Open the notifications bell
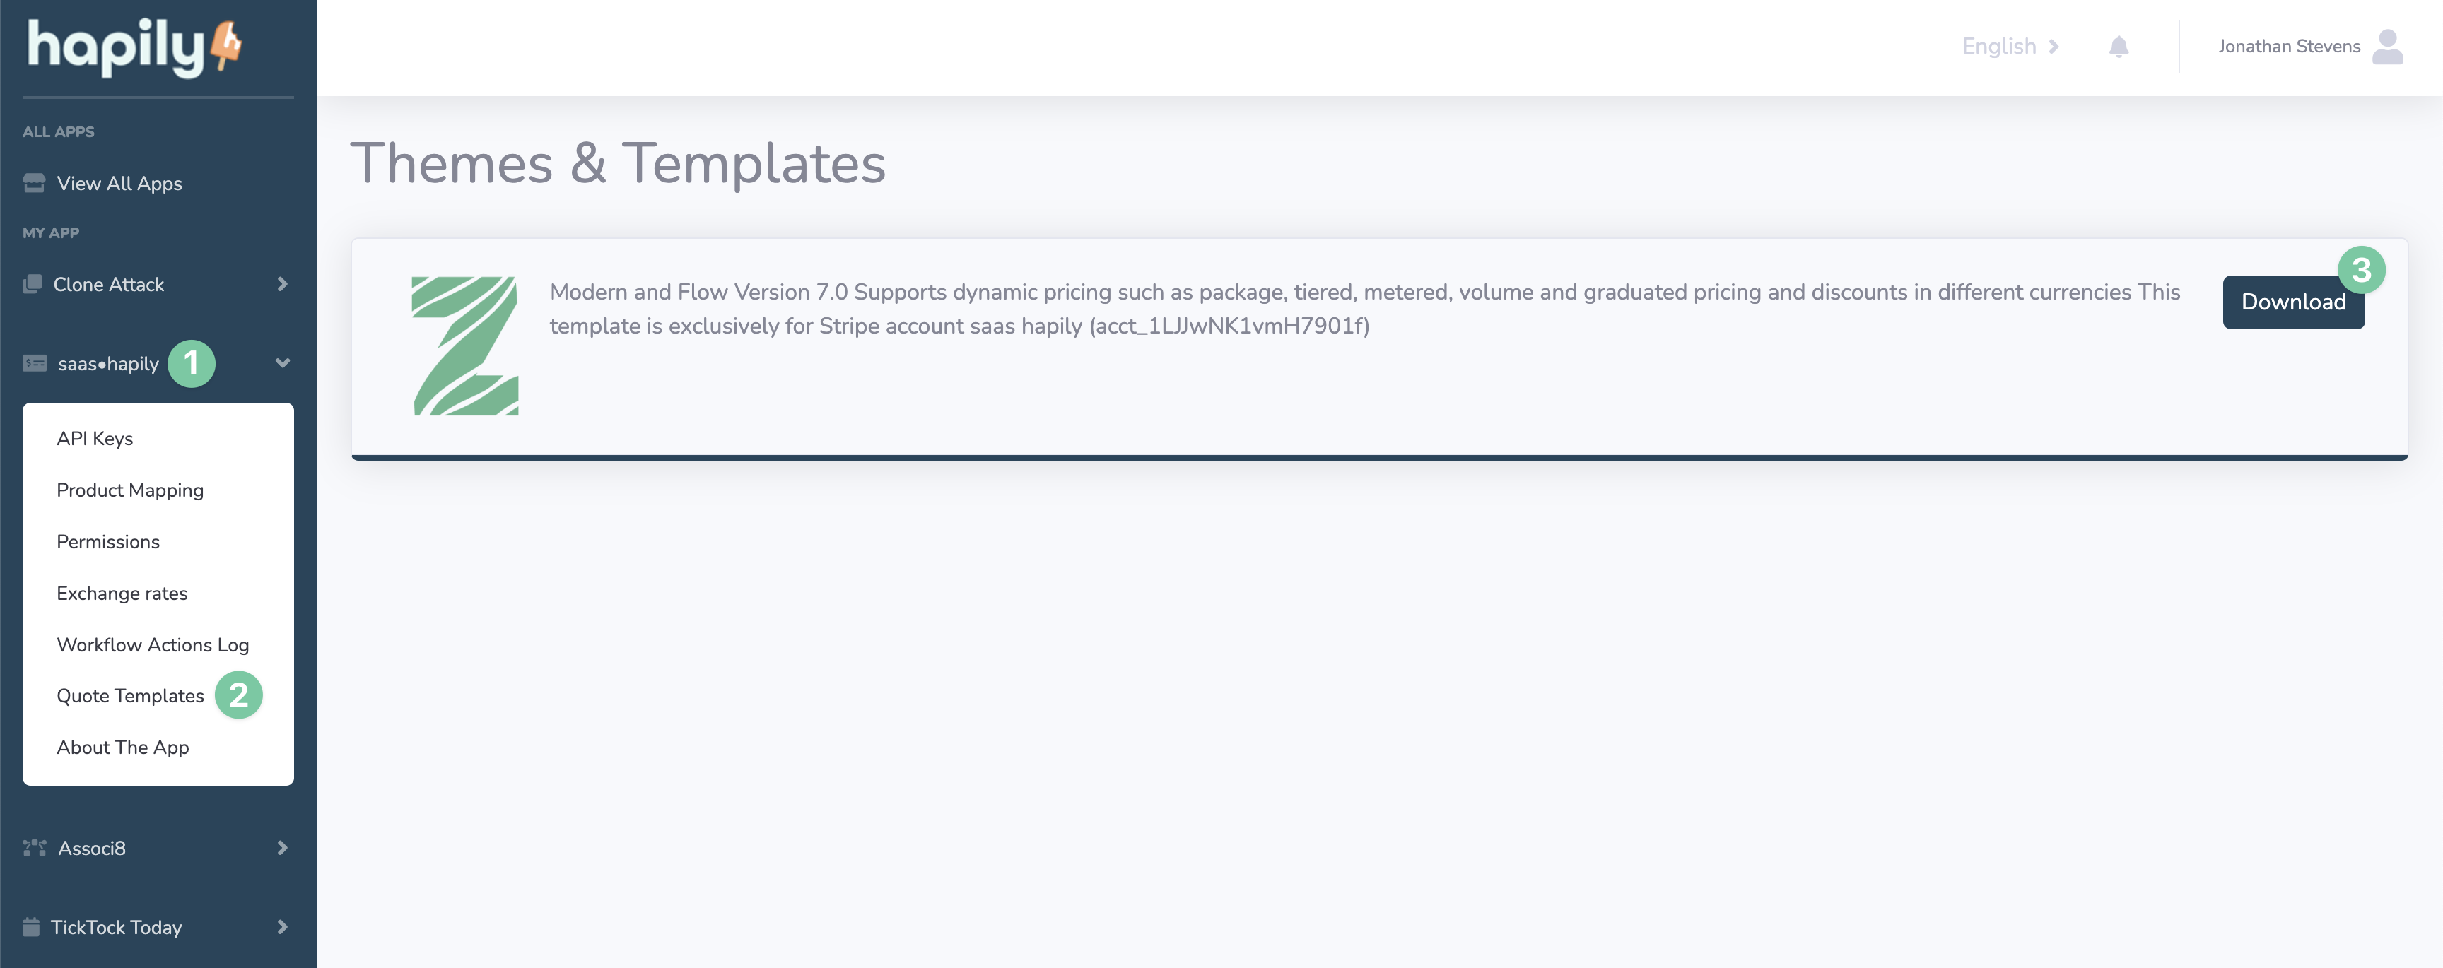 [2119, 45]
